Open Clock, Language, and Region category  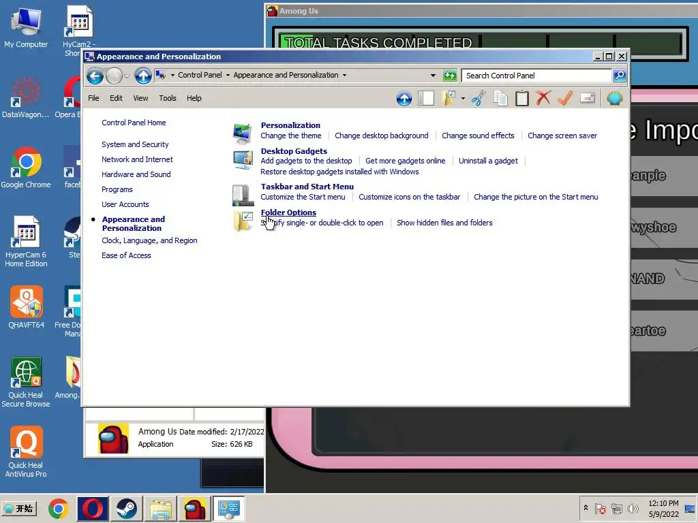(x=149, y=240)
